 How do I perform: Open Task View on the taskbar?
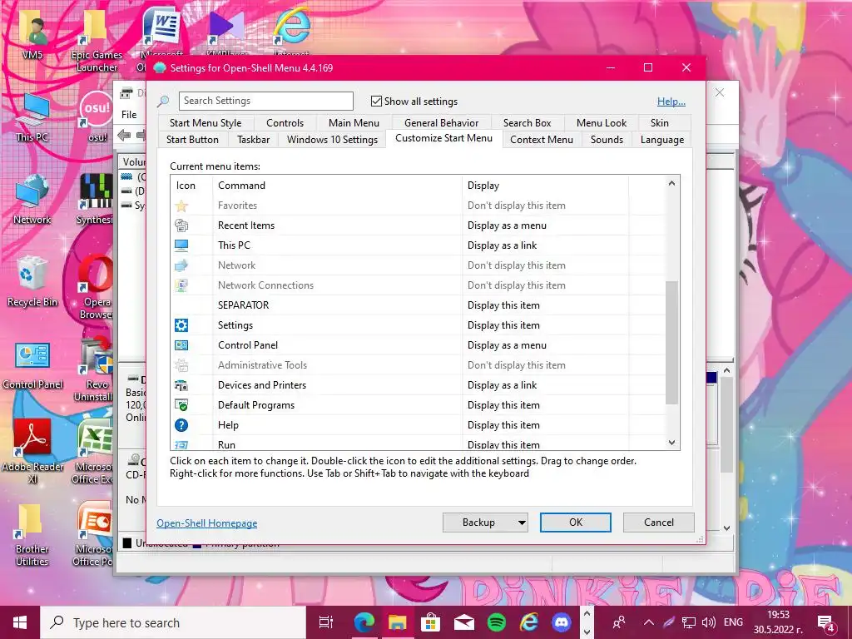(326, 622)
